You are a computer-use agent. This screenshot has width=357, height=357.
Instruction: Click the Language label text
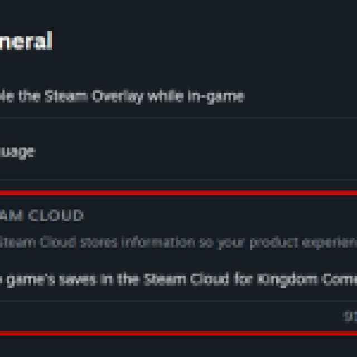tap(17, 152)
